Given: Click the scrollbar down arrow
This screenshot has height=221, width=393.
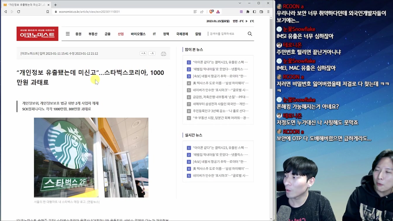Looking at the screenshot, I should [x=271, y=219].
